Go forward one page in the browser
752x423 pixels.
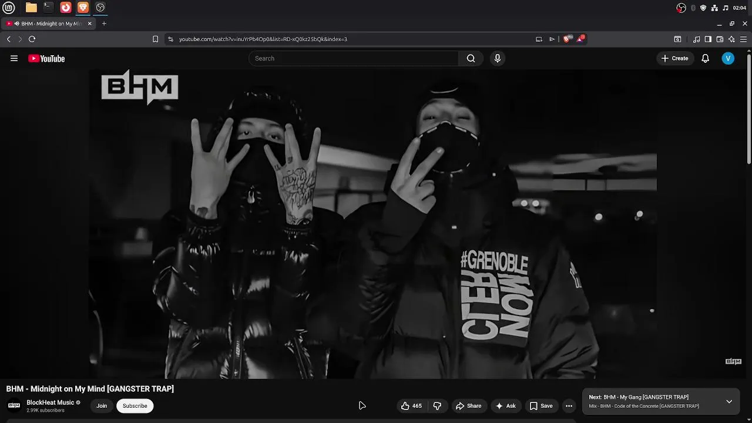[x=20, y=39]
